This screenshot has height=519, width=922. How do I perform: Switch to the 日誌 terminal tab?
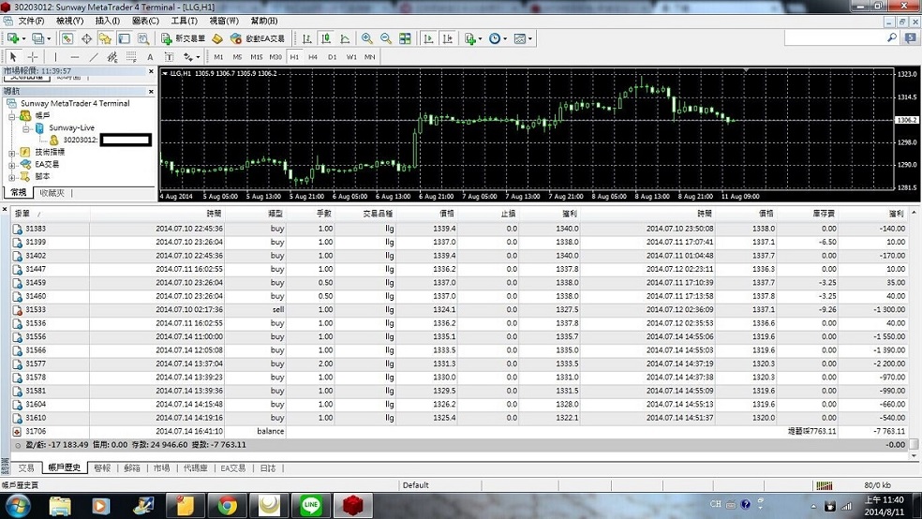point(268,467)
